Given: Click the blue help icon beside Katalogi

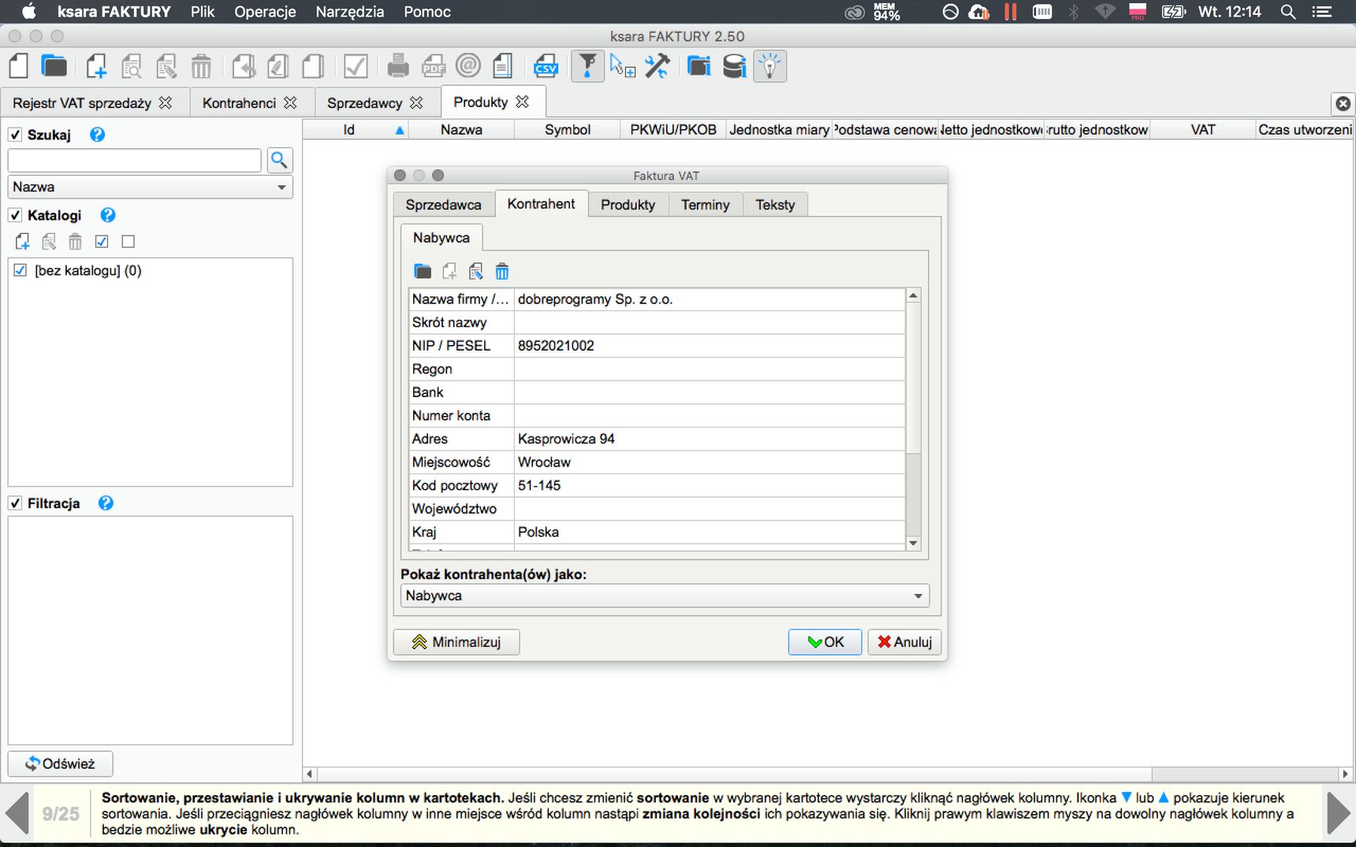Looking at the screenshot, I should 108,215.
